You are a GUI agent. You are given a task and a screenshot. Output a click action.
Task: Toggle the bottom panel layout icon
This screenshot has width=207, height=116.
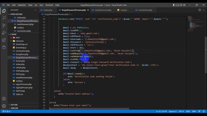coord(178,5)
